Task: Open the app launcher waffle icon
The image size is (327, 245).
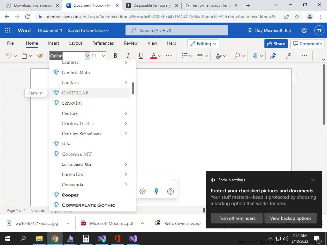Action: pyautogui.click(x=8, y=30)
